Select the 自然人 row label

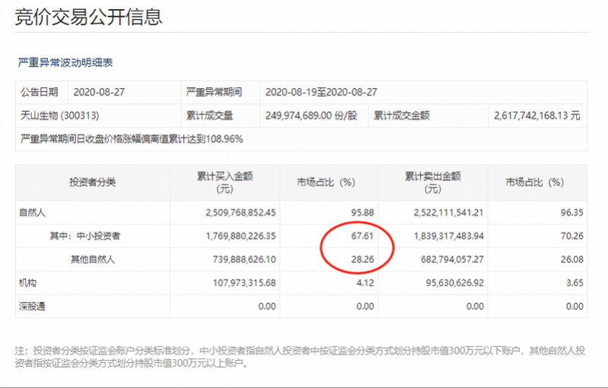(x=32, y=213)
